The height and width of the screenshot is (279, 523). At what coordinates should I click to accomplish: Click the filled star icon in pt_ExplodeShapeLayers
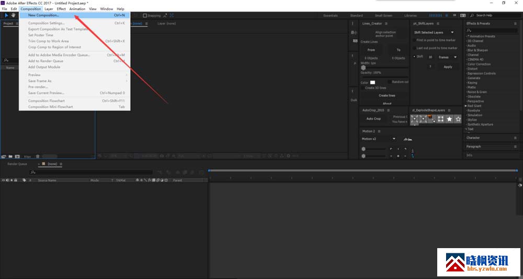[449, 119]
